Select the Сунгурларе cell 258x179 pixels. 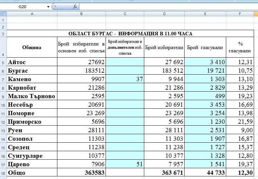32,156
